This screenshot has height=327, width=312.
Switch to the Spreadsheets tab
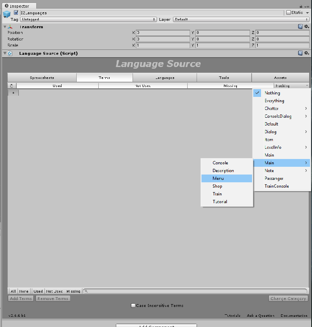click(x=42, y=78)
